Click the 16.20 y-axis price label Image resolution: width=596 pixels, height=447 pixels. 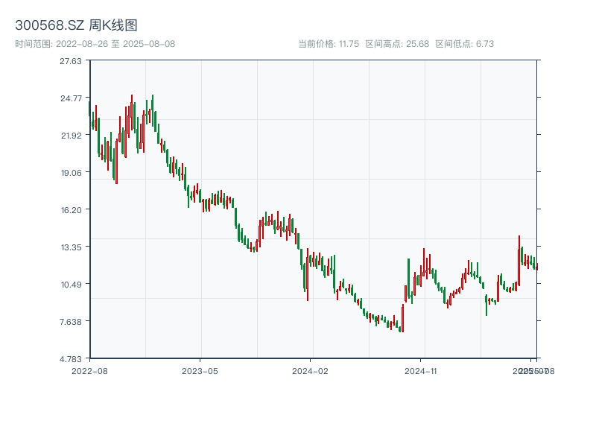(x=72, y=210)
